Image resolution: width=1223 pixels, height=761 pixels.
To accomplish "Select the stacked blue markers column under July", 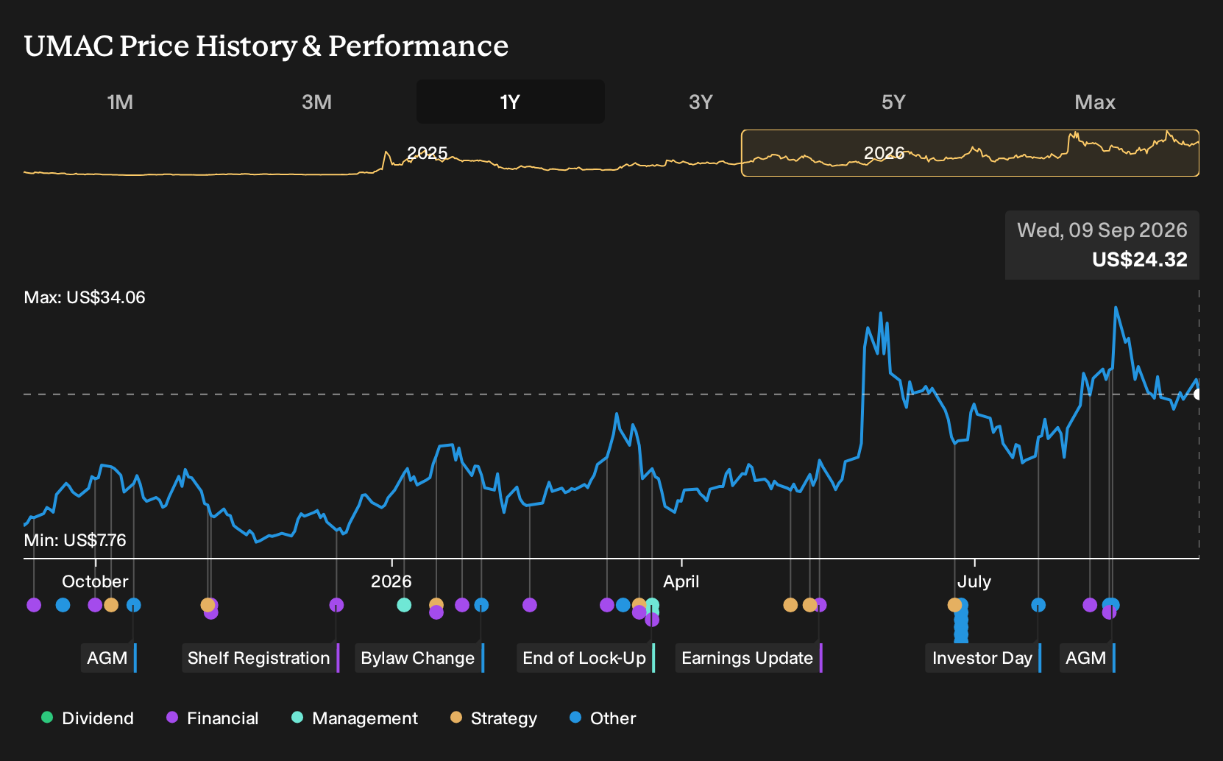I will (962, 622).
